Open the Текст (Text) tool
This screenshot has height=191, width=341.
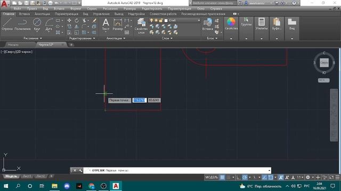point(105,24)
